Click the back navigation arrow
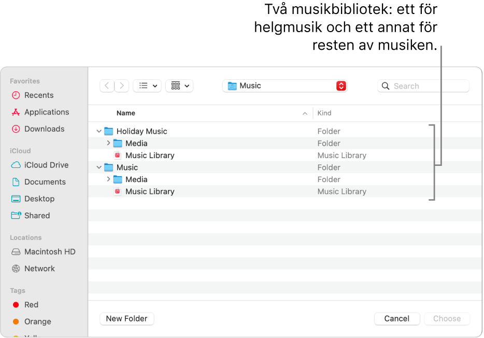The height and width of the screenshot is (338, 484). [107, 86]
